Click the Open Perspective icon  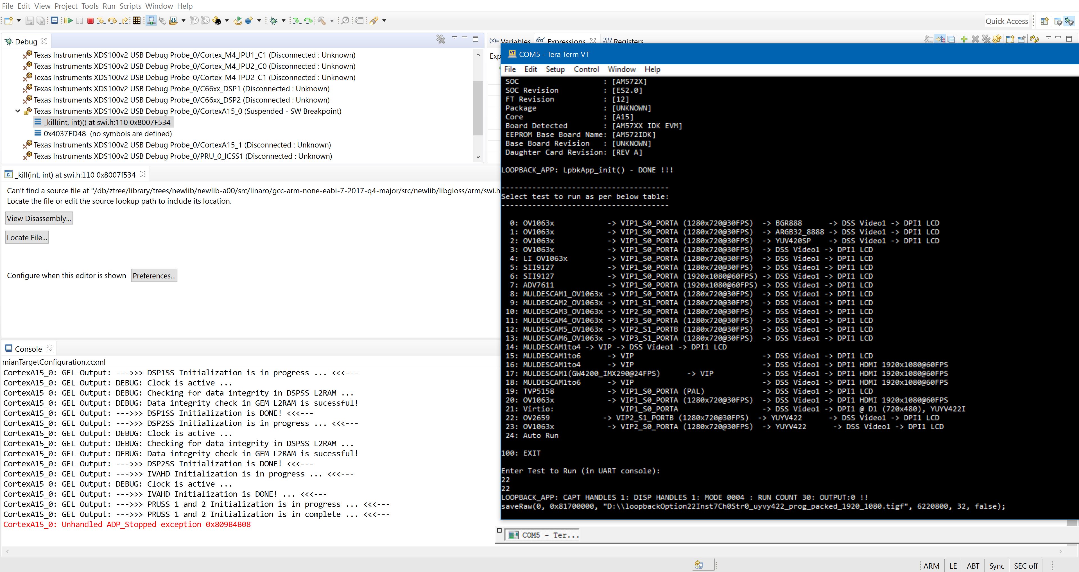(1045, 21)
